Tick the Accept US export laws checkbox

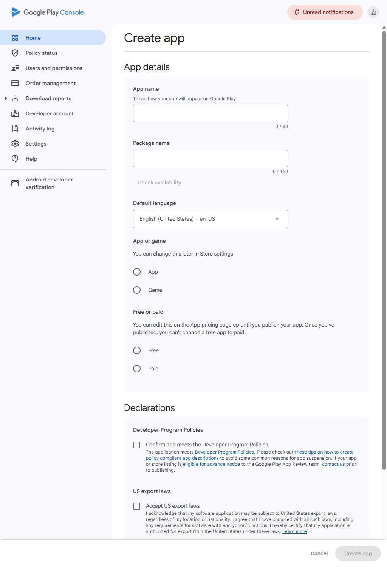(136, 506)
